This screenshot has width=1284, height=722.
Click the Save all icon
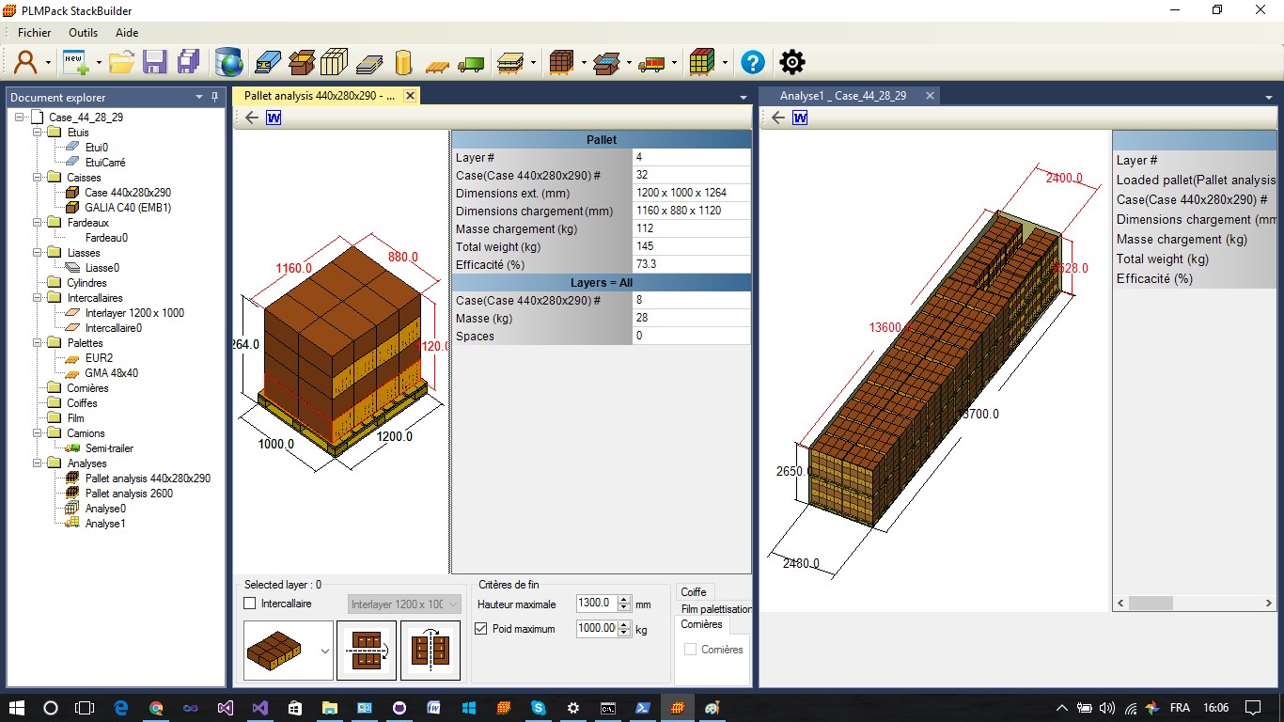point(188,63)
